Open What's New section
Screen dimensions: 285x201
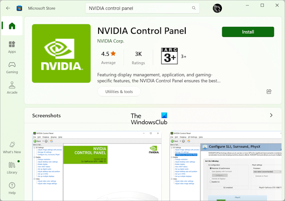pyautogui.click(x=12, y=148)
